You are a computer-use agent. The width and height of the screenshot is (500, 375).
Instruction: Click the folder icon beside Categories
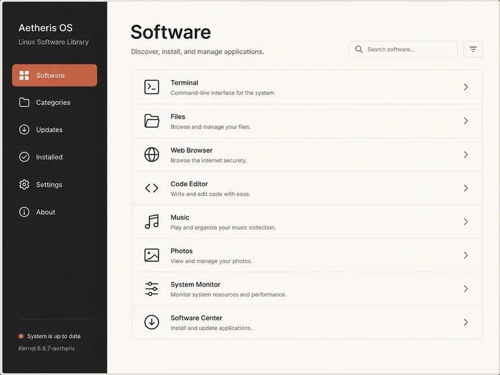tap(24, 102)
